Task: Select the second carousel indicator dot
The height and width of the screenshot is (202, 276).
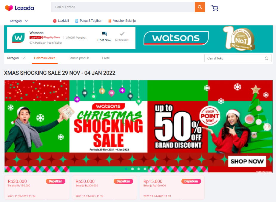Action: pos(132,169)
